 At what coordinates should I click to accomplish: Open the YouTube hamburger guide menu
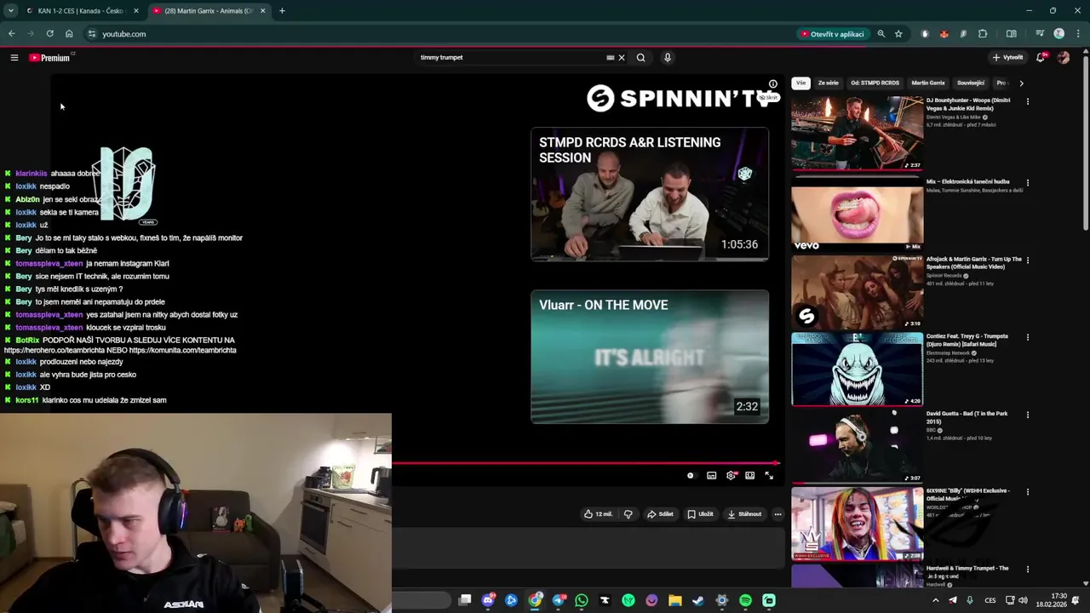click(x=14, y=58)
